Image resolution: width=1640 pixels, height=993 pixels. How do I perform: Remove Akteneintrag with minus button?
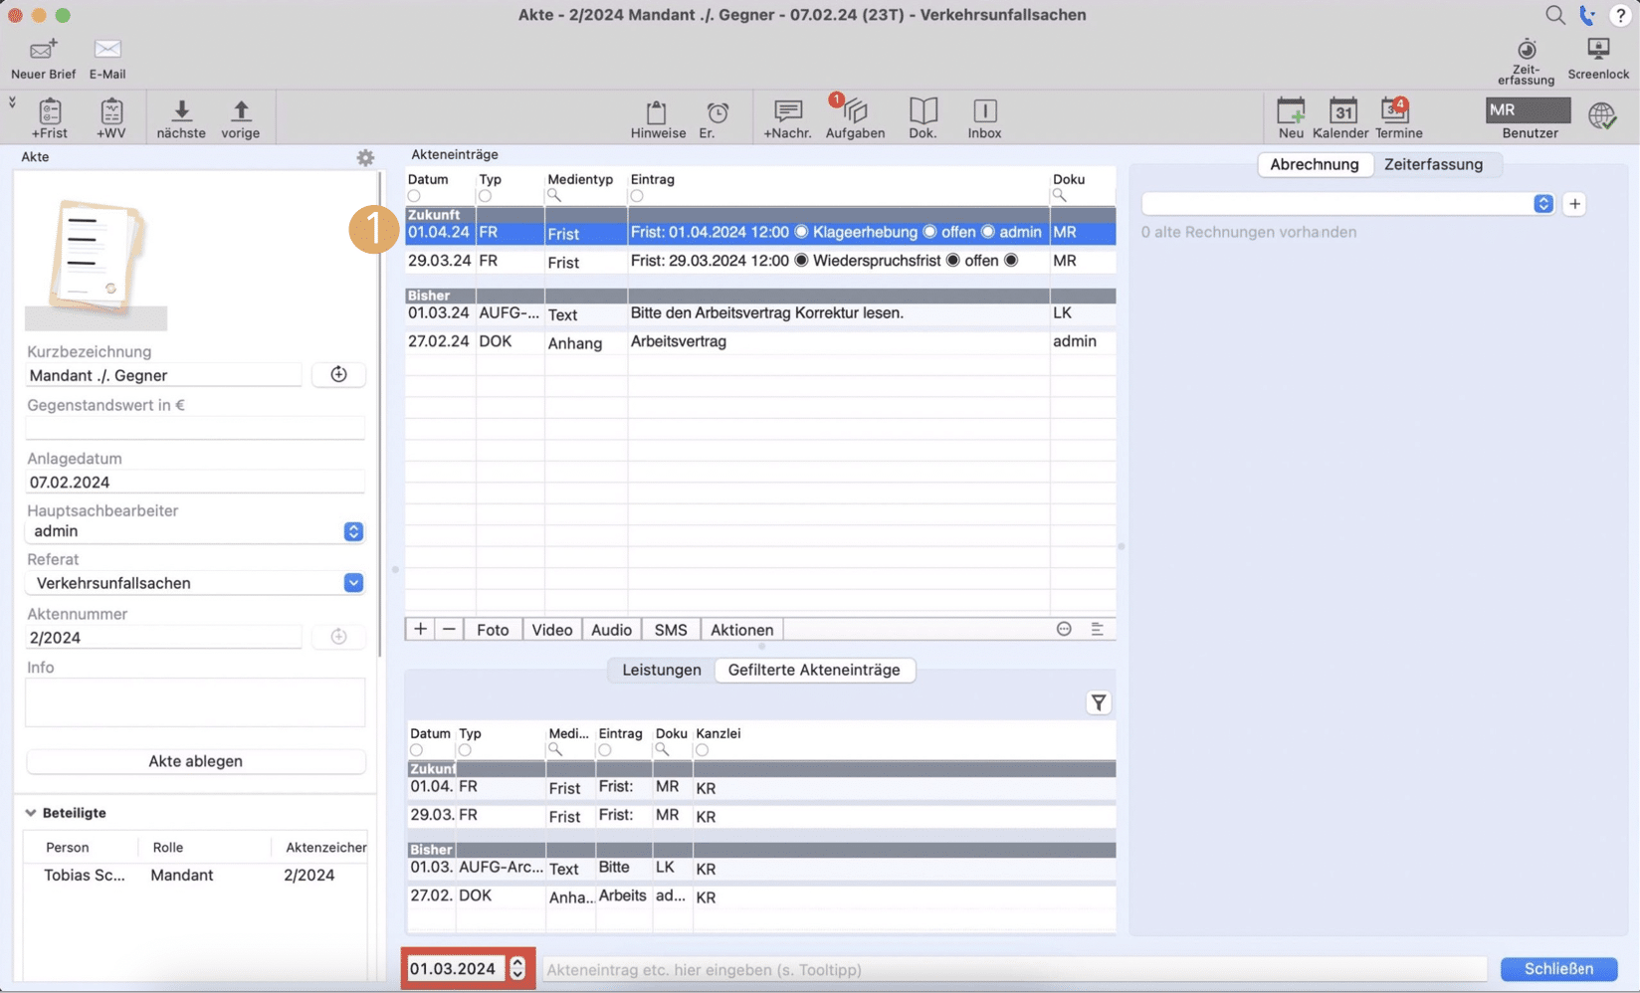[449, 629]
